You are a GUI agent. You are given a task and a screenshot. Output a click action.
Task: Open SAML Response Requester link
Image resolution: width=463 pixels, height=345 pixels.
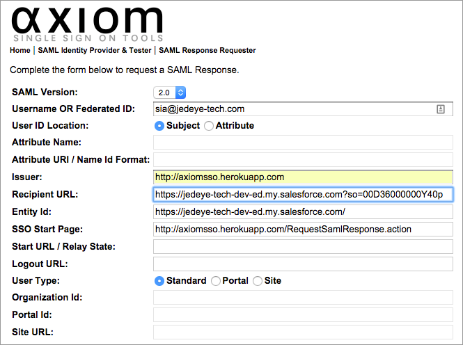207,50
